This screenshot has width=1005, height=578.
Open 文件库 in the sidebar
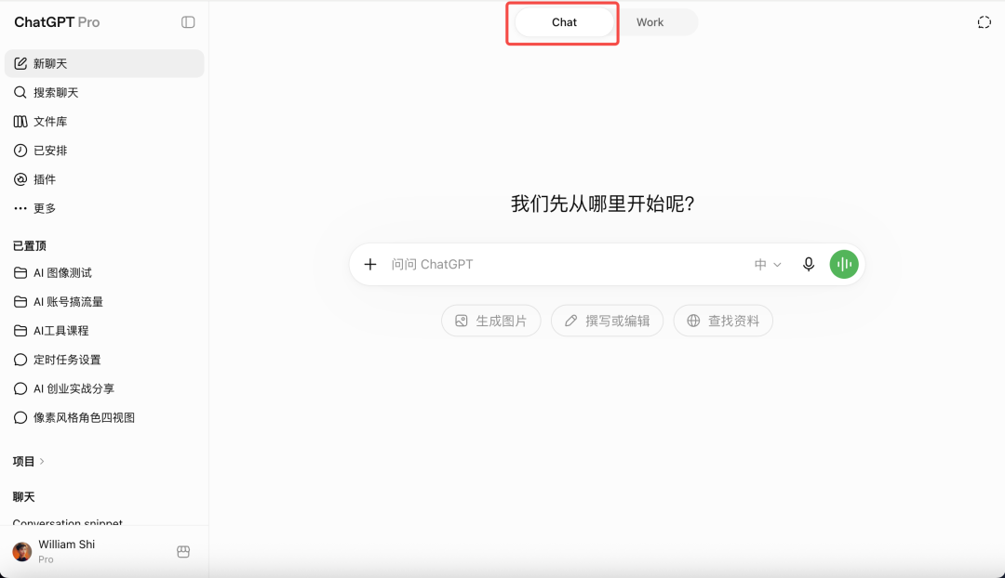[x=104, y=121]
